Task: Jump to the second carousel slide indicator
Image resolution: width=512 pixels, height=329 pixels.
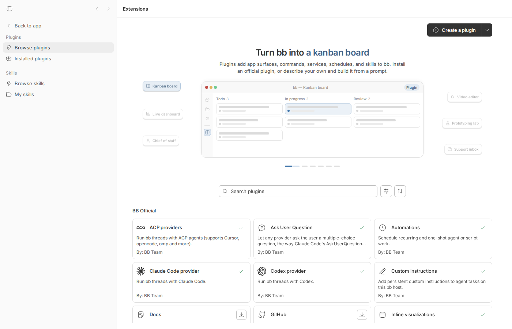Action: tap(305, 166)
